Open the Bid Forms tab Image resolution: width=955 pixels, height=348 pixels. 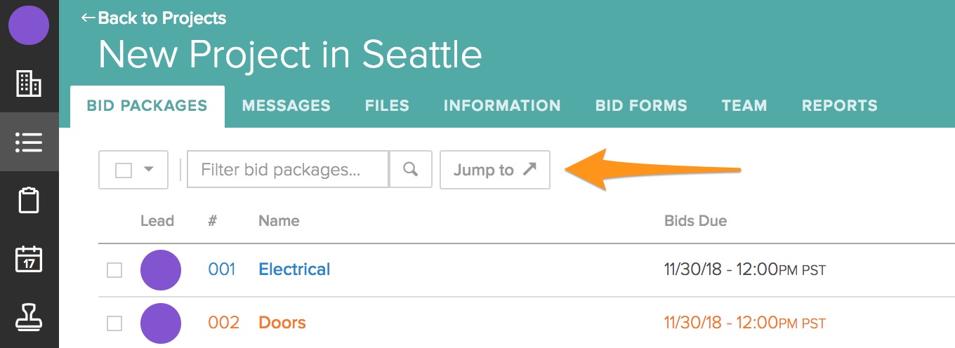pos(641,106)
